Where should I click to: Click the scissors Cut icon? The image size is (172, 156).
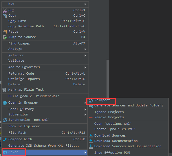click(5, 10)
